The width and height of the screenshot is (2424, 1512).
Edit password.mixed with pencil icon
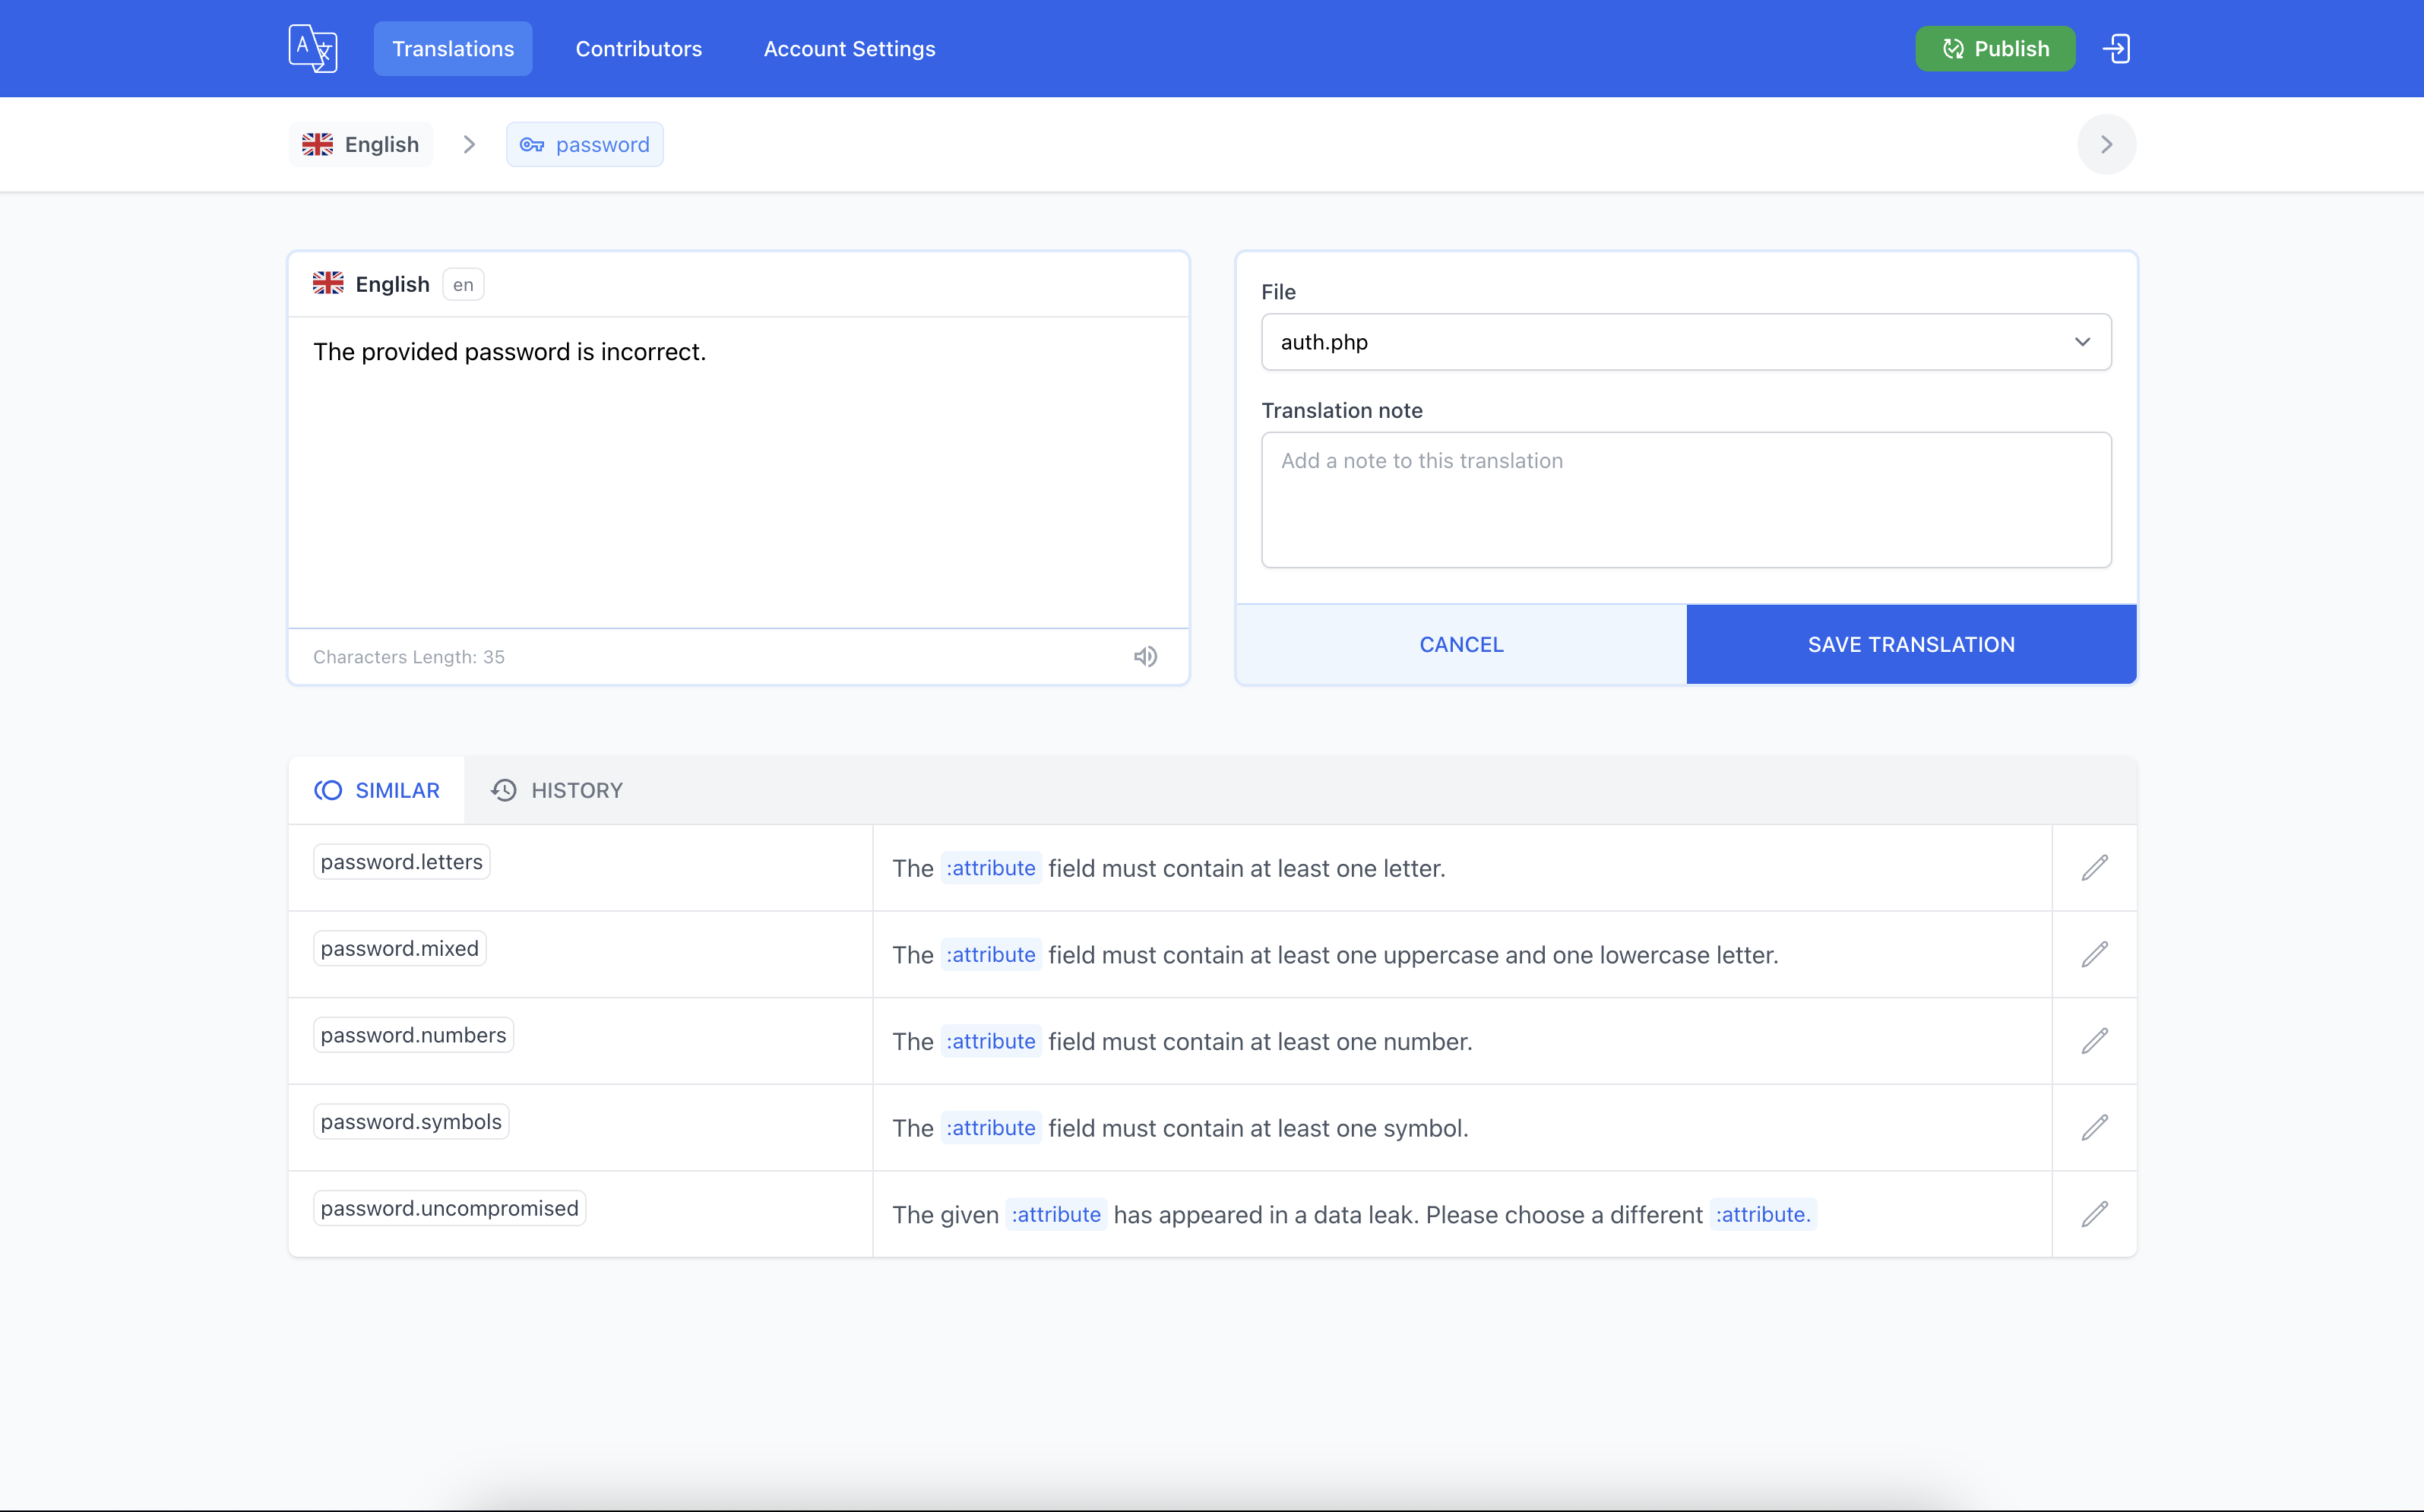(2094, 954)
